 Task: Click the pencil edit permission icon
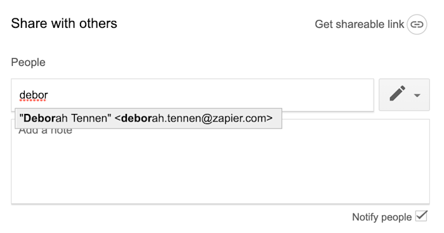(x=397, y=93)
